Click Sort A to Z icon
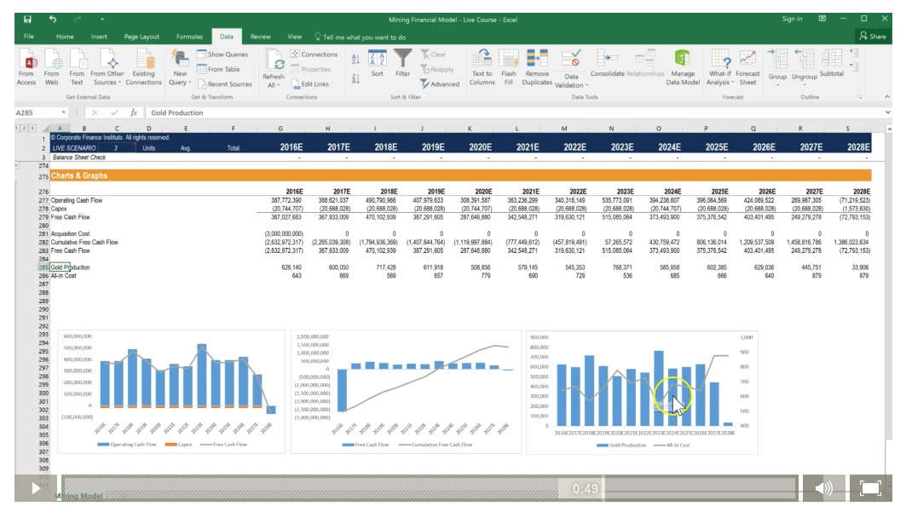 pyautogui.click(x=355, y=59)
